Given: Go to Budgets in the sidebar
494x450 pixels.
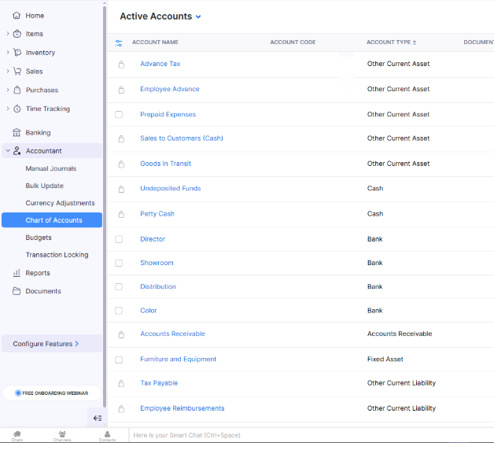Looking at the screenshot, I should coord(39,238).
